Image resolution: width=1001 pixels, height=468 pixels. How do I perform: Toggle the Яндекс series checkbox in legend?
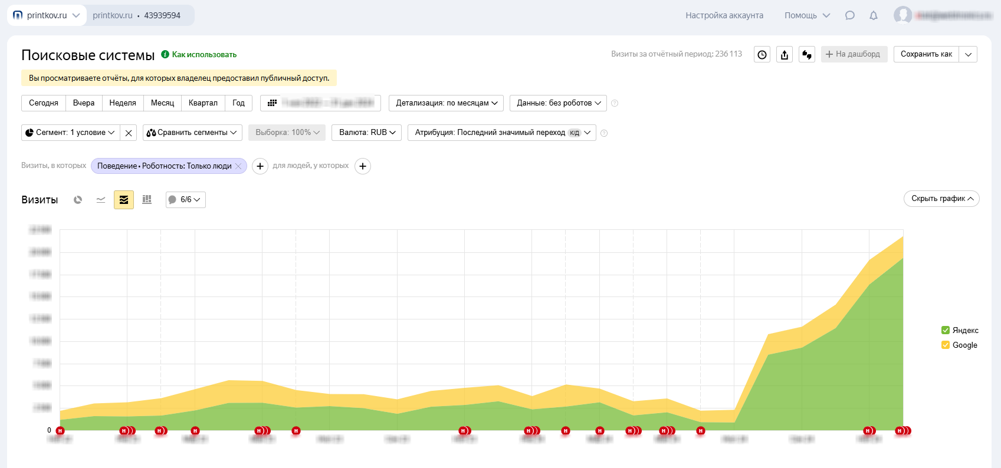point(946,330)
